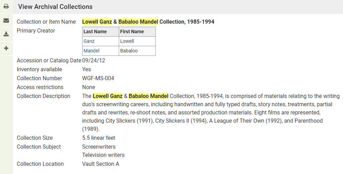This screenshot has height=174, width=343.
Task: Click the plus icon in the sidebar
Action: pos(6,48)
